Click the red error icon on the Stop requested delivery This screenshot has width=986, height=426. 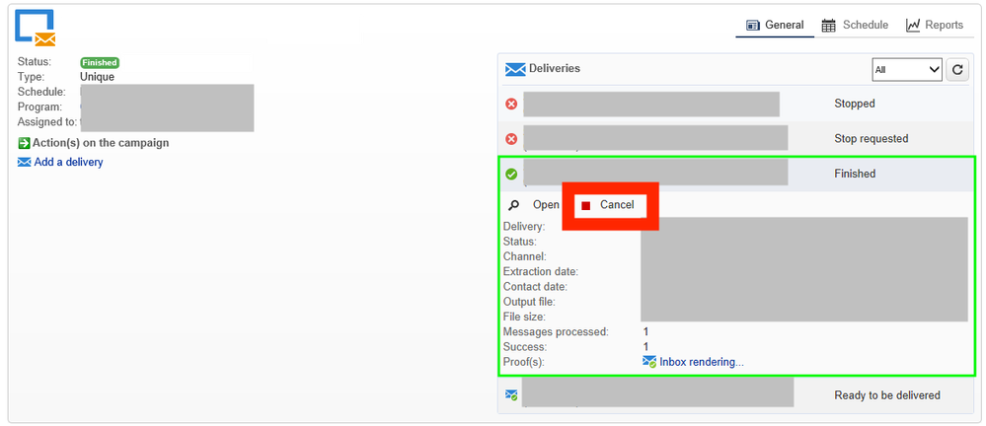(511, 139)
